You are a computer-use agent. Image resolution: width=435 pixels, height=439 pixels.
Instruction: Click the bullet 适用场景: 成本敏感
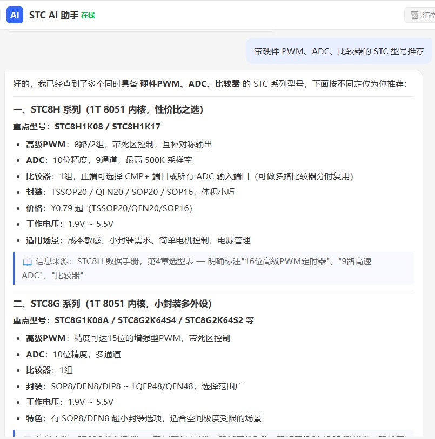point(138,240)
